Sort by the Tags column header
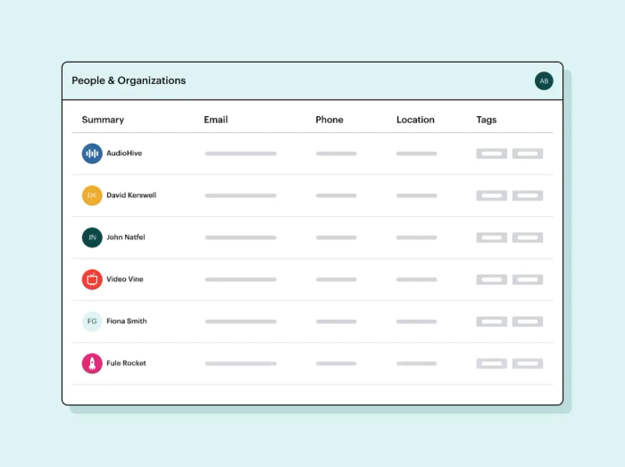 487,120
